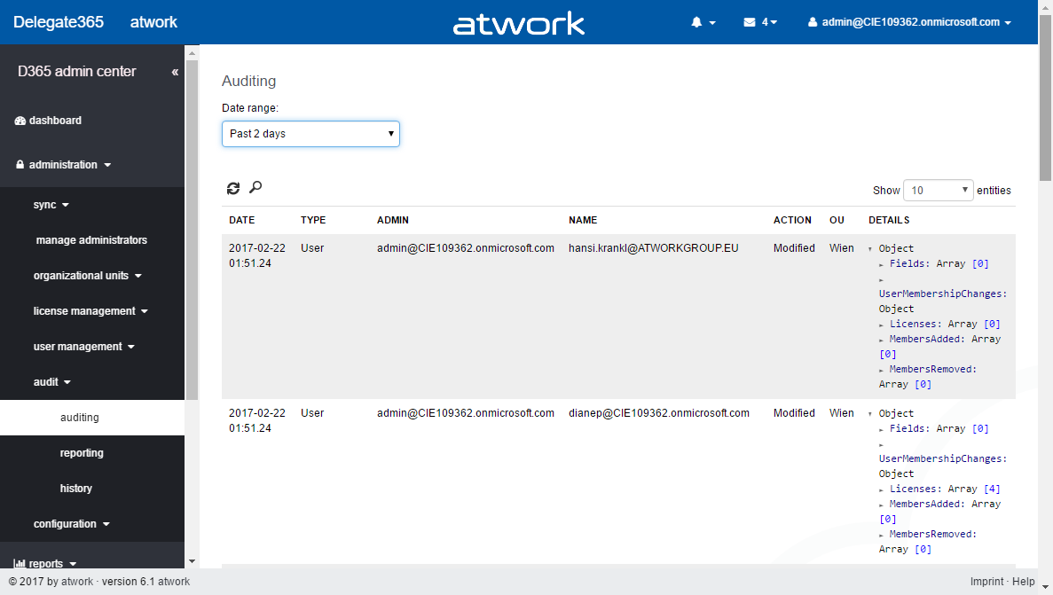Expand the license management submenu
1053x595 pixels.
(90, 311)
